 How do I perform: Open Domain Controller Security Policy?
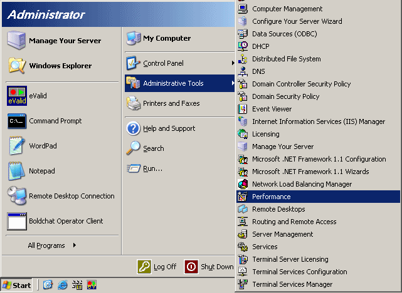click(x=318, y=84)
